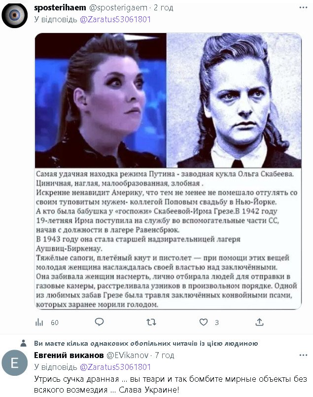Image resolution: width=313 pixels, height=397 pixels.
Task: Open the sposterihaem display name
Action: (60, 8)
